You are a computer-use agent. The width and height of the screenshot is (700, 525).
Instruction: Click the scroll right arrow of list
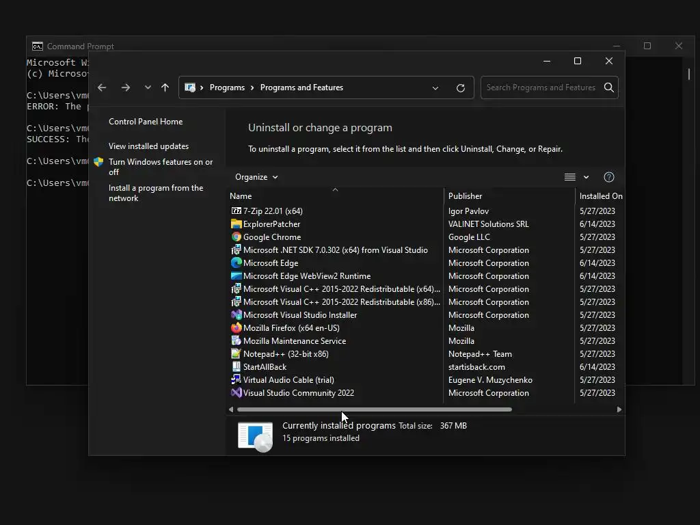tap(619, 409)
